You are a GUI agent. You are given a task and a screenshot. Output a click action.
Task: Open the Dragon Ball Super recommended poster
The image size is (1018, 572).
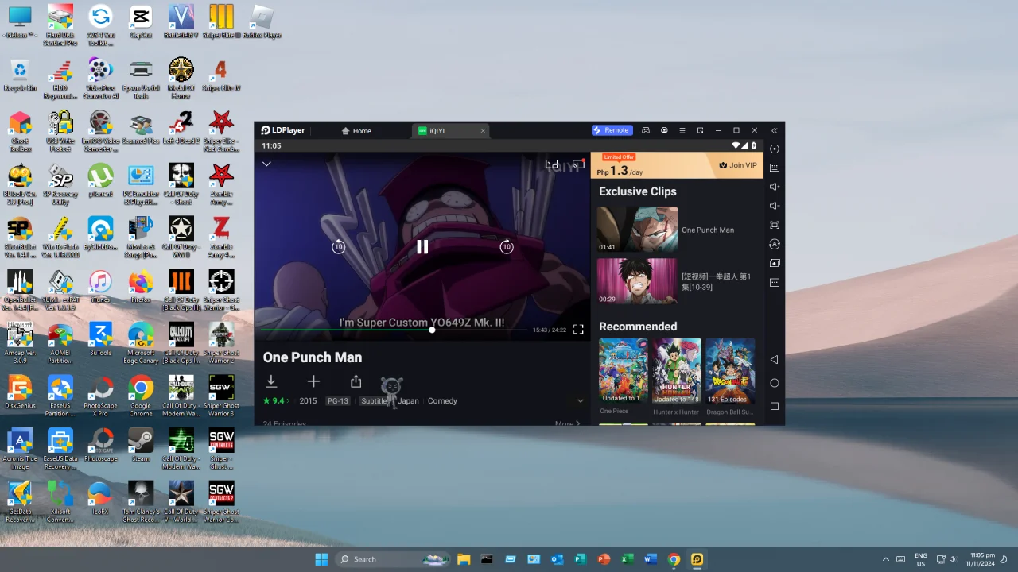(730, 372)
